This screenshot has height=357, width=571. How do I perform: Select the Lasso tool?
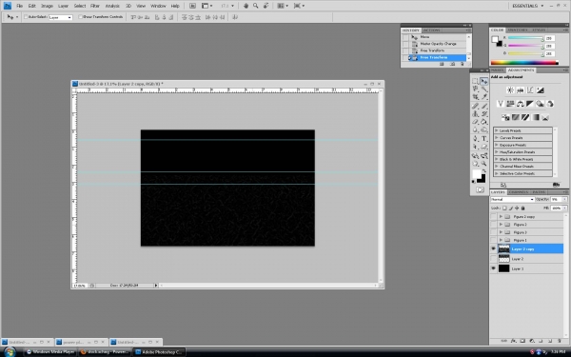[475, 89]
